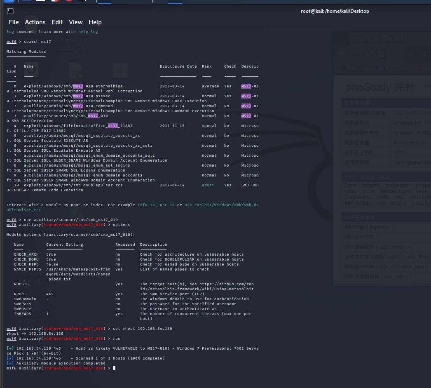
Task: Click the terminal icon in the title bar
Action: [x=10, y=11]
